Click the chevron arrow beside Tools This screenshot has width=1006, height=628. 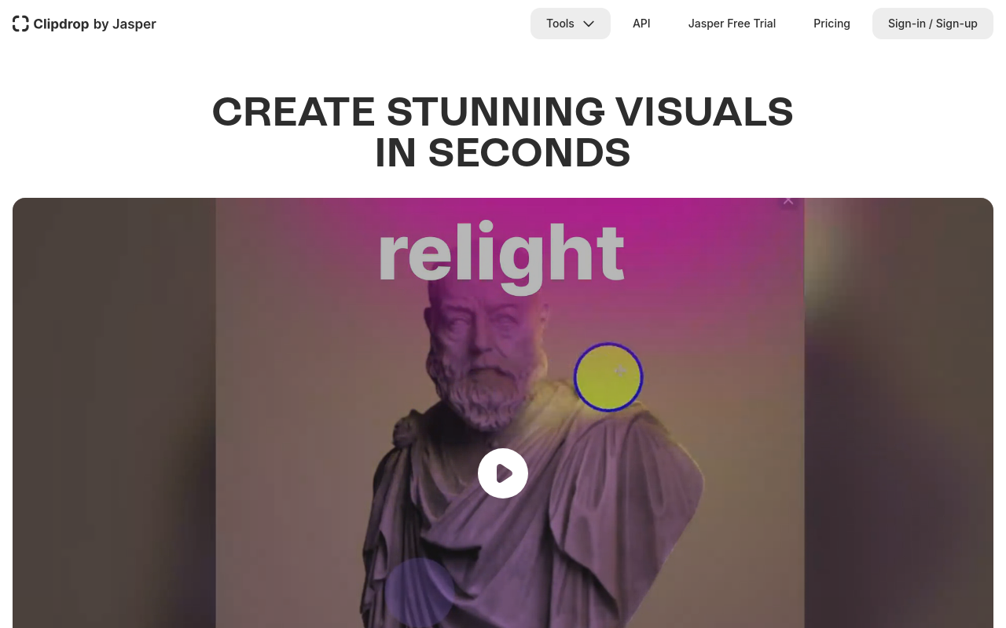tap(589, 24)
